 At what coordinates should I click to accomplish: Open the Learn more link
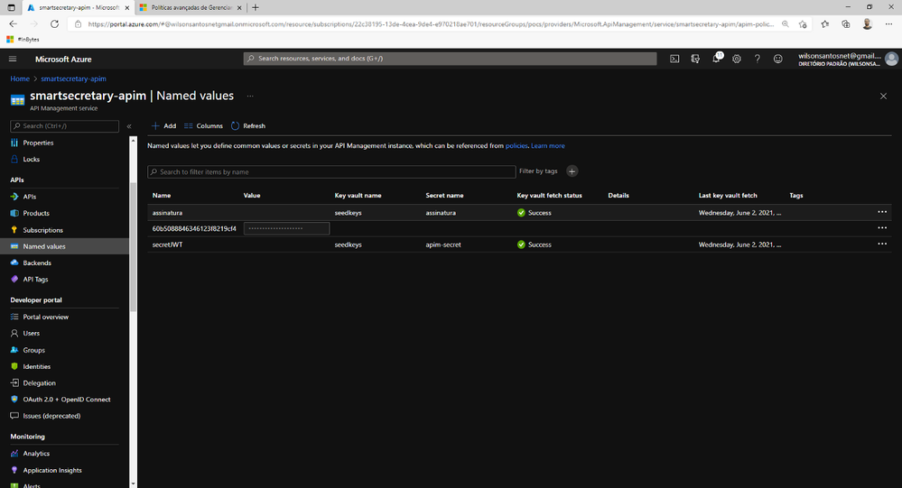tap(548, 146)
